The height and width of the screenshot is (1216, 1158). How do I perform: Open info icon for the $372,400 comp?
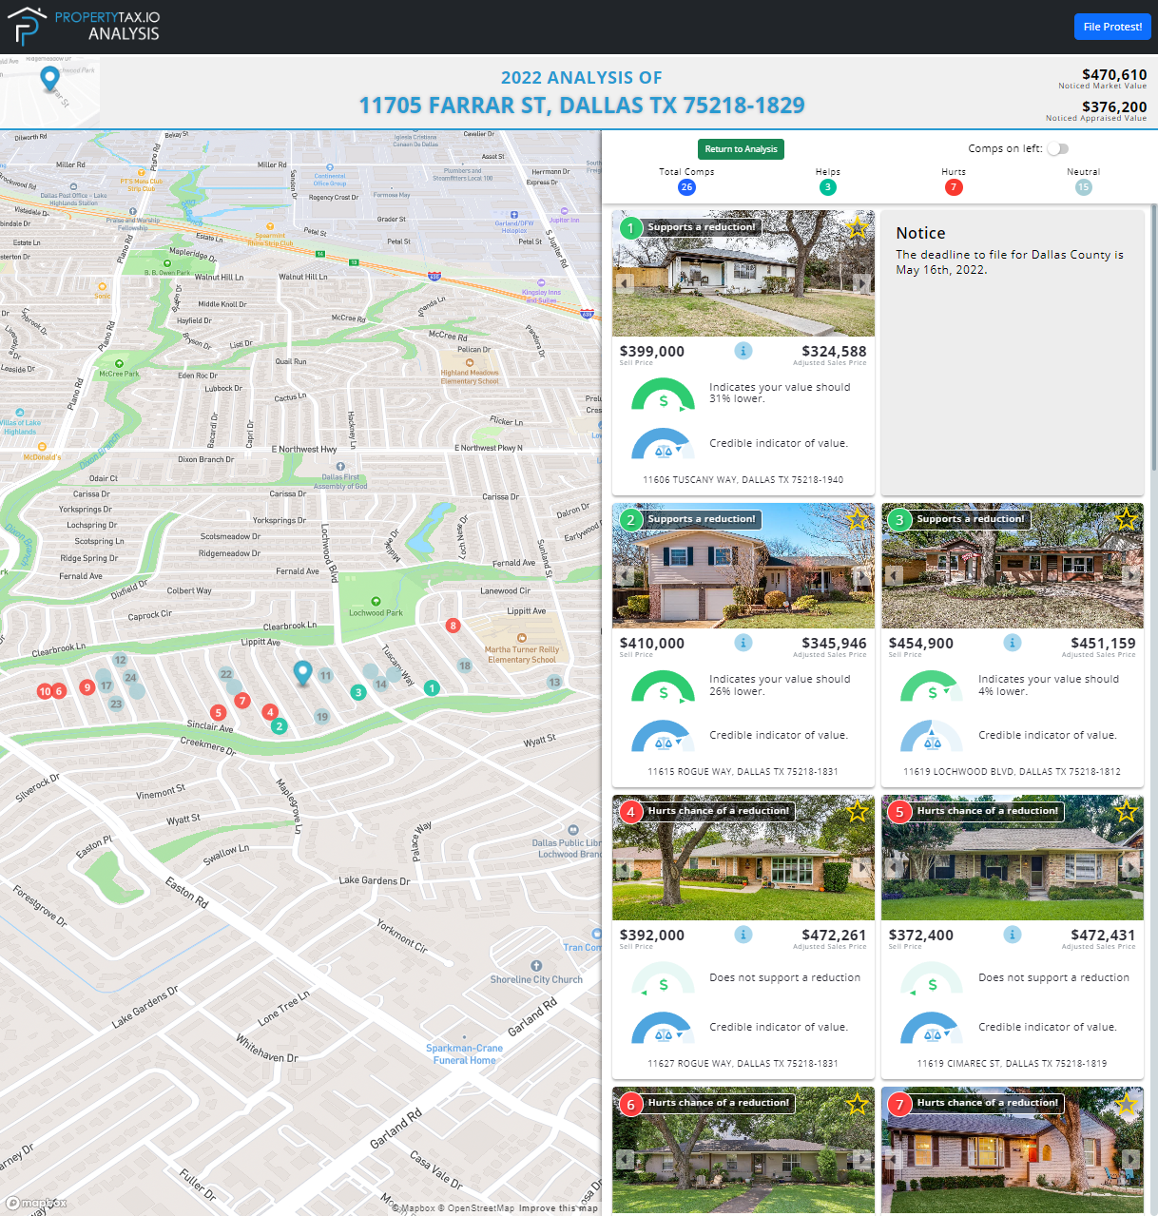tap(1013, 935)
